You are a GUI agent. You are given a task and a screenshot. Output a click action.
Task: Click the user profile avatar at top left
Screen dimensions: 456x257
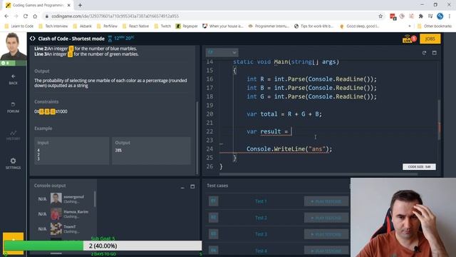13,46
